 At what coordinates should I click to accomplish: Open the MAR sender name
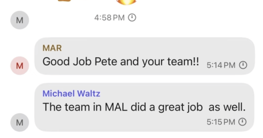tap(52, 48)
